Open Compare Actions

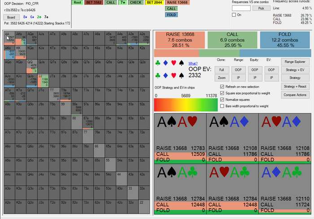[x=295, y=95]
